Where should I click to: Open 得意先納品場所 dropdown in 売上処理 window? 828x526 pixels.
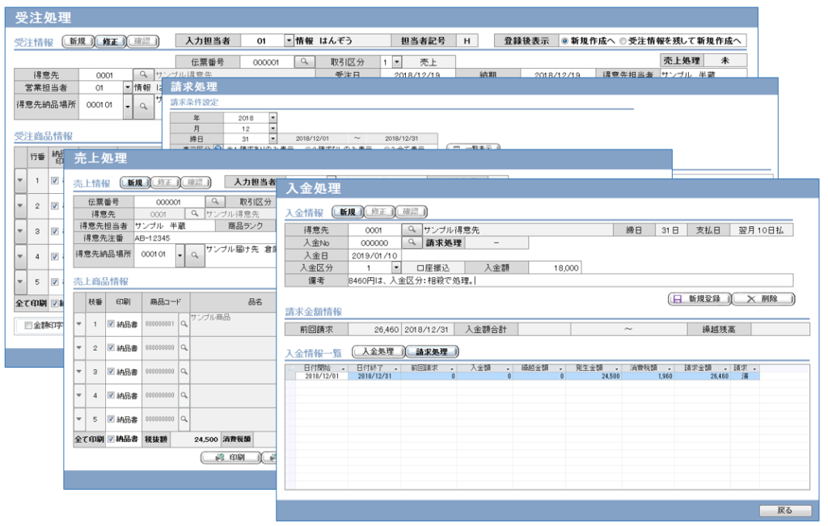(x=180, y=255)
